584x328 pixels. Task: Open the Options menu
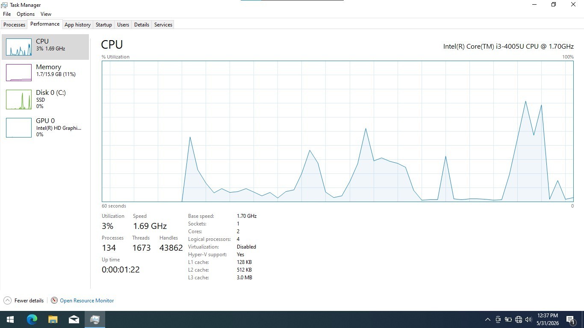pyautogui.click(x=26, y=14)
